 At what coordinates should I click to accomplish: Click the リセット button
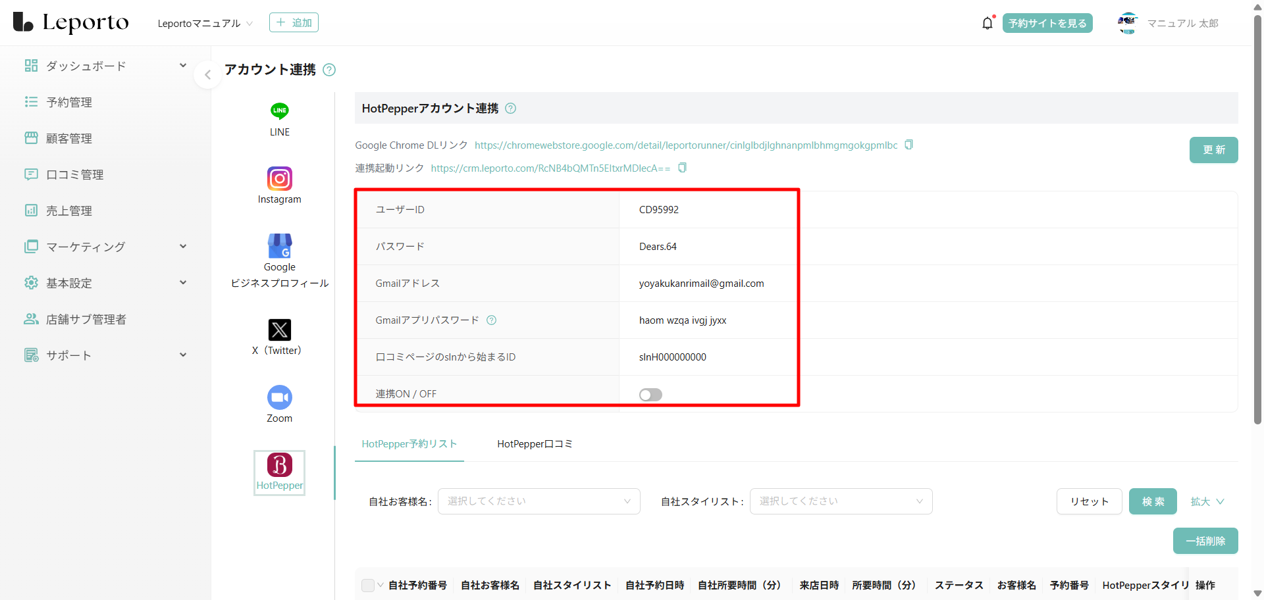coord(1090,501)
